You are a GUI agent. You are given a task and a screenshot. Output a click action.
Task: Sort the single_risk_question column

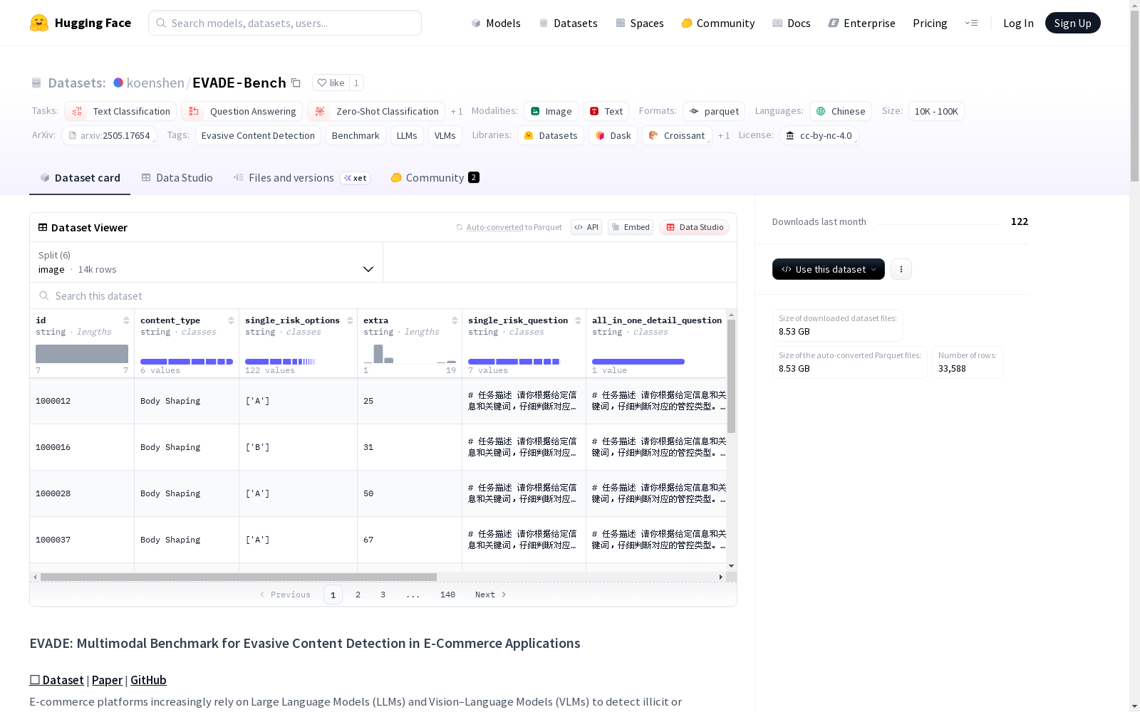[578, 320]
